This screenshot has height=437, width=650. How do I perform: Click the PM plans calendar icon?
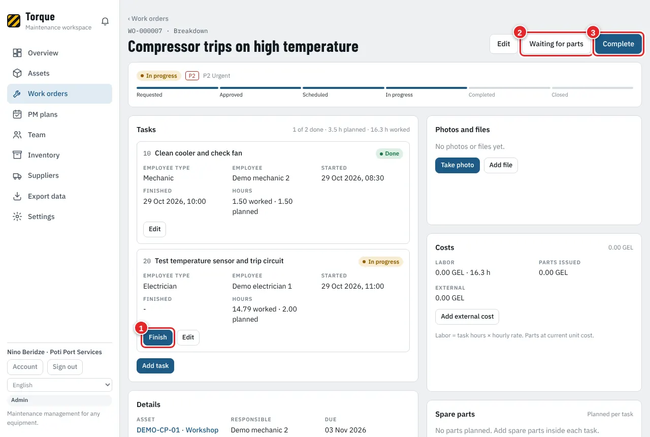pyautogui.click(x=17, y=114)
